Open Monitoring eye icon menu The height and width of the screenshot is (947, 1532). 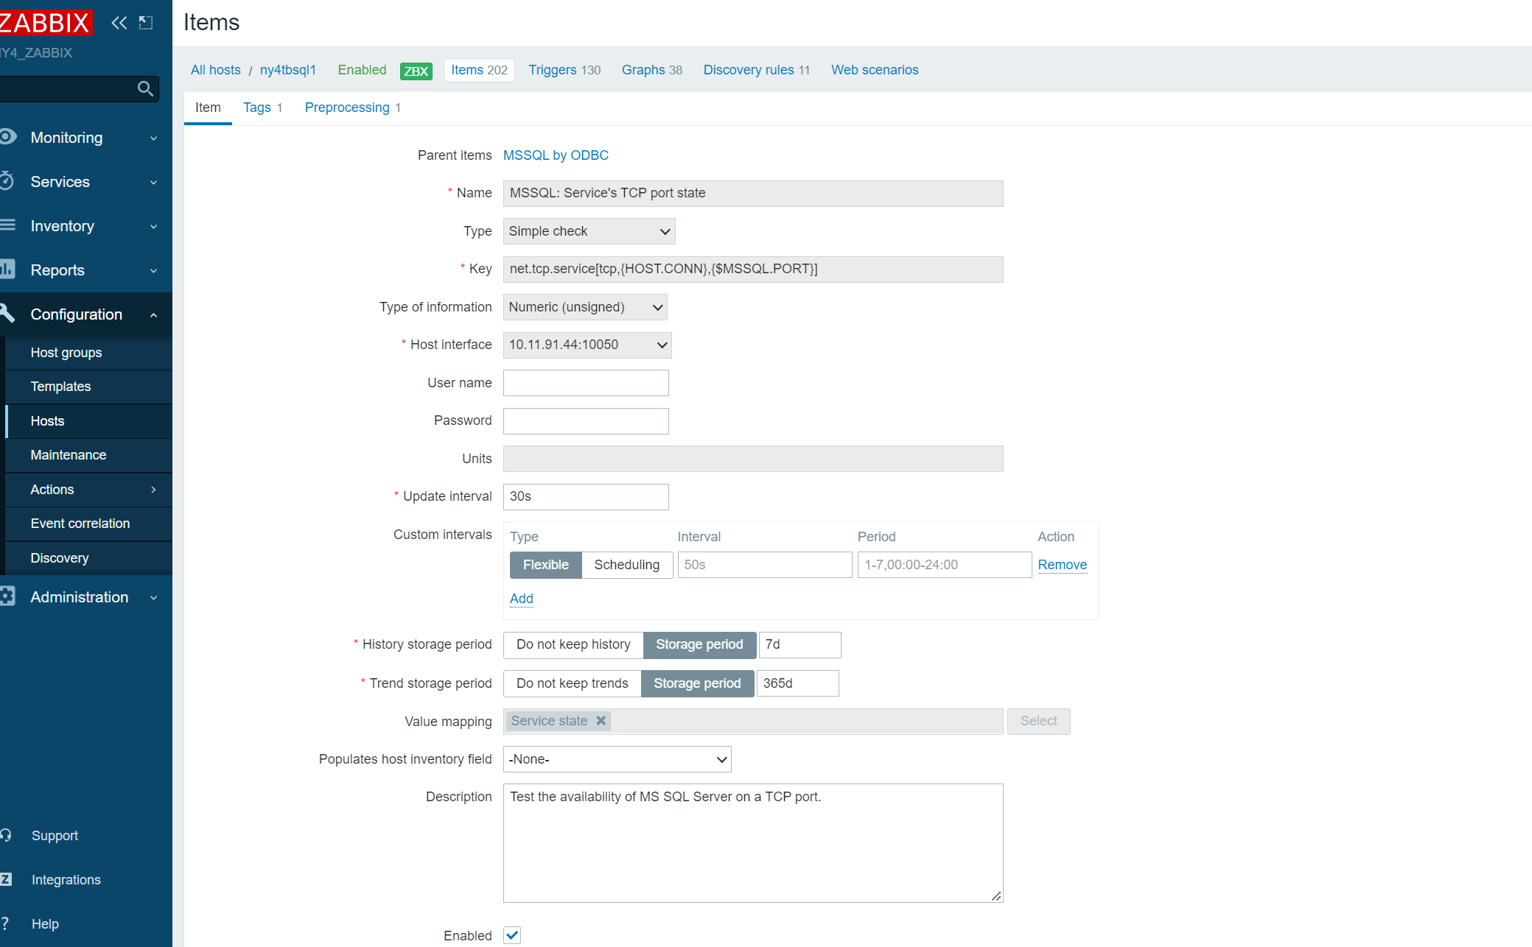tap(8, 137)
